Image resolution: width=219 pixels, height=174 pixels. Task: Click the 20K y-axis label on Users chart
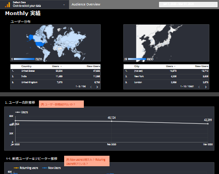(11, 133)
